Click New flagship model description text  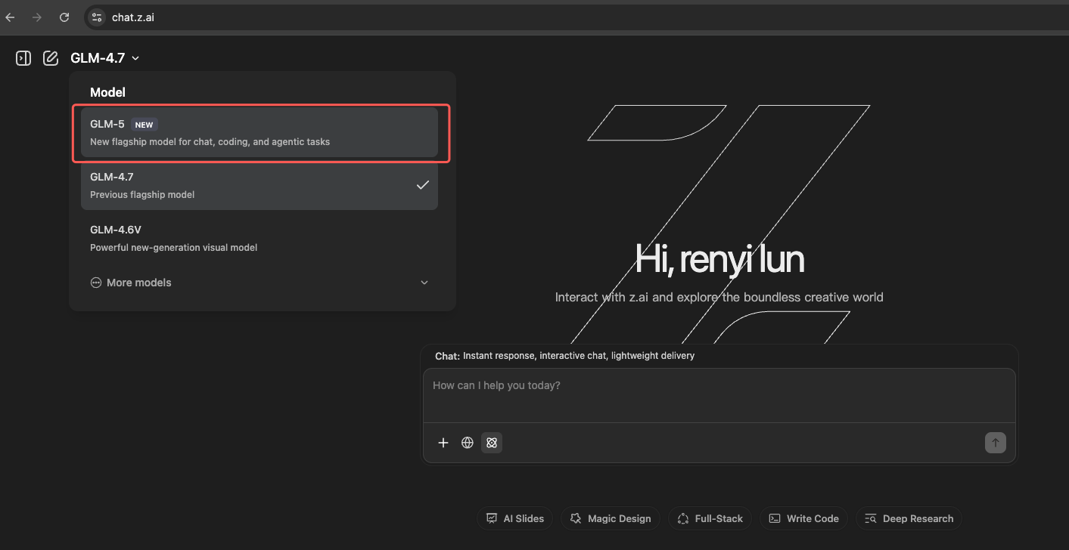pos(210,142)
